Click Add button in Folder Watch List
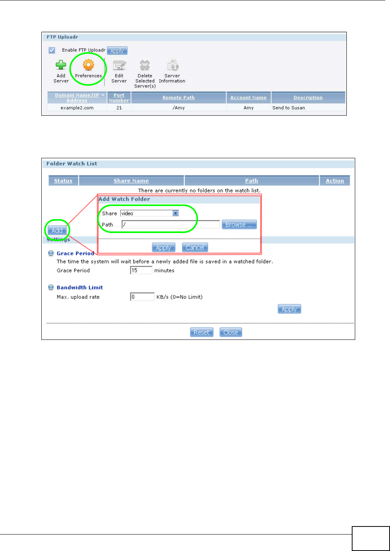390x551 pixels. tap(57, 230)
